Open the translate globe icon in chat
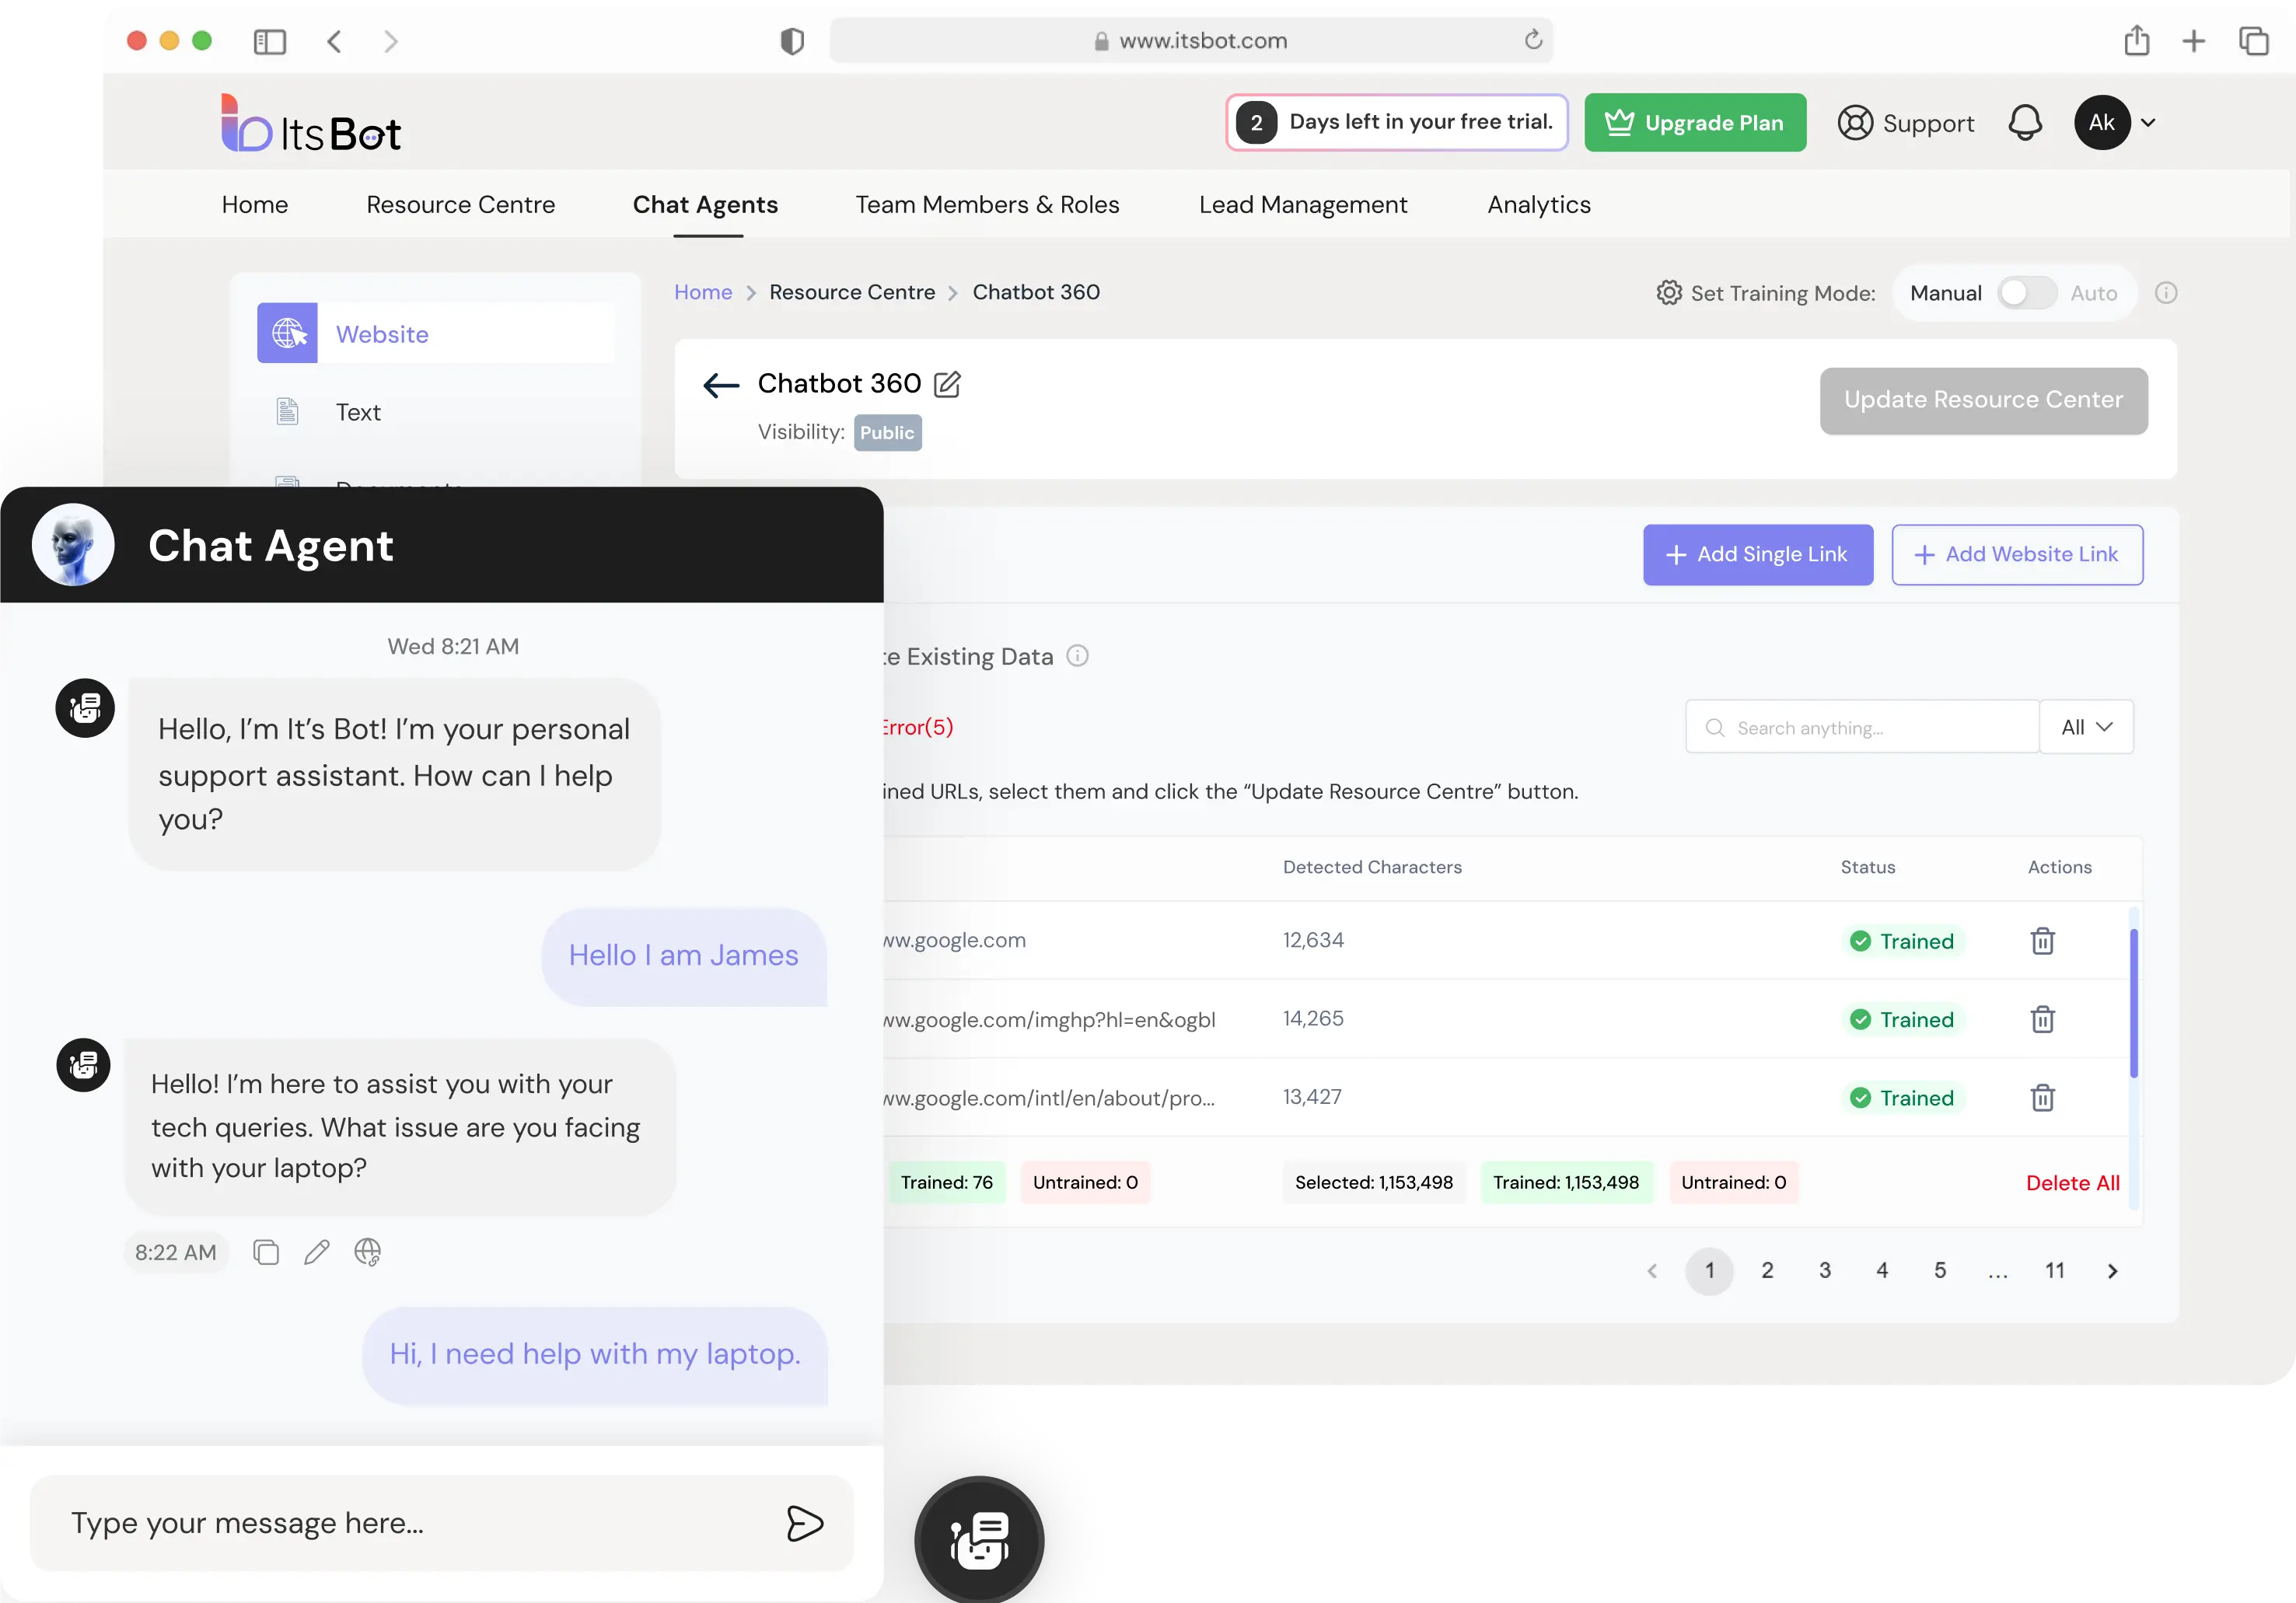Screen dimensions: 2296x1603 point(367,1252)
